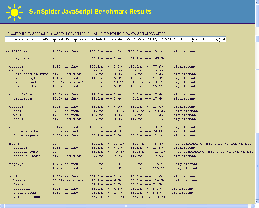Screen dimensions: 259x208
Task: Click the '3bit-bits-in-byte:' row label
Action: point(32,74)
